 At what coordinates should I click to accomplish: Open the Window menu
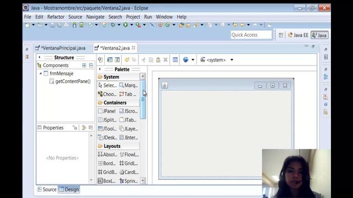pyautogui.click(x=164, y=17)
